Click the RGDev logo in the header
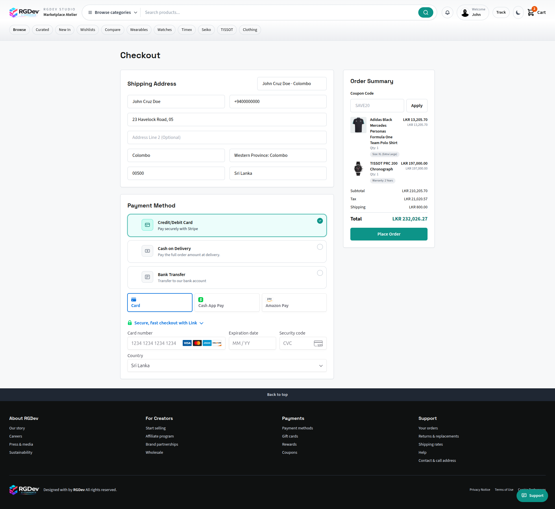Screen dimensions: 555x509 (x=24, y=12)
